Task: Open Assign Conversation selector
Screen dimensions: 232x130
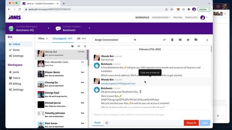Action: coord(115,40)
